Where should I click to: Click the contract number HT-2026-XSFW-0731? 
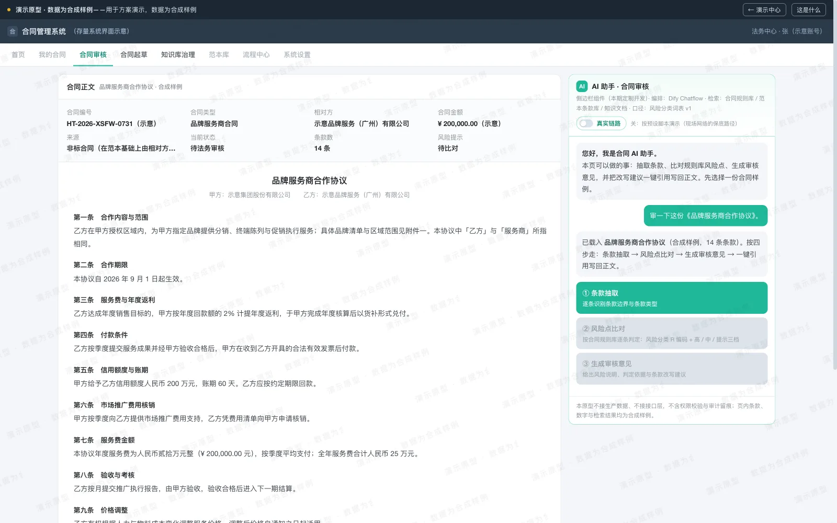tap(111, 124)
